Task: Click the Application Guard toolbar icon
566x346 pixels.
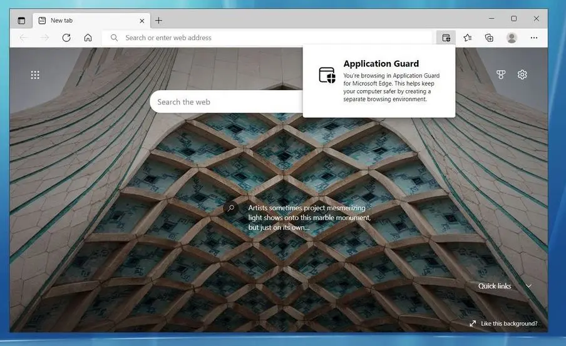Action: point(446,38)
